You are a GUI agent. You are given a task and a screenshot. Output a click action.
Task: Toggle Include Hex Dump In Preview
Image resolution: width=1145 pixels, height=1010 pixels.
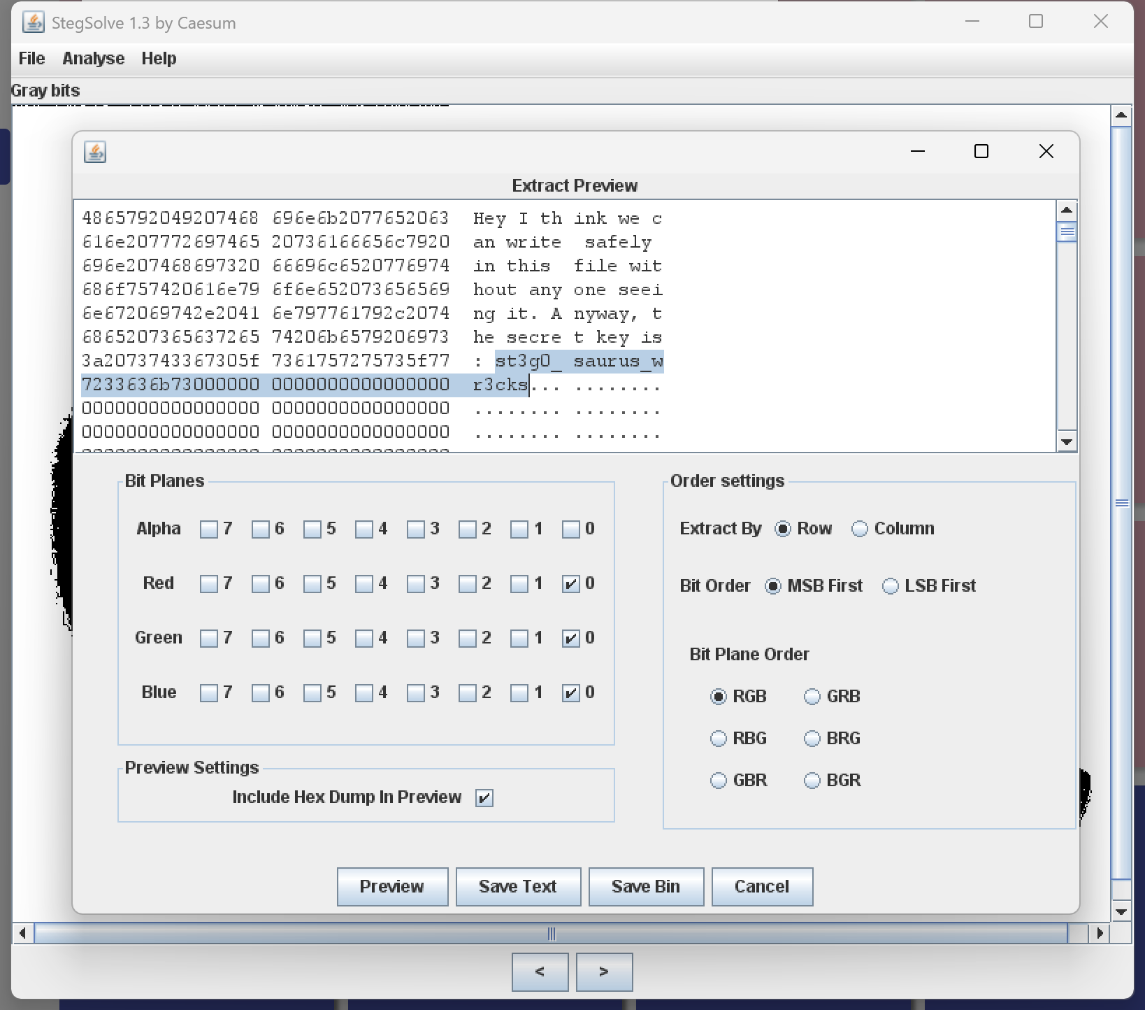click(x=484, y=797)
